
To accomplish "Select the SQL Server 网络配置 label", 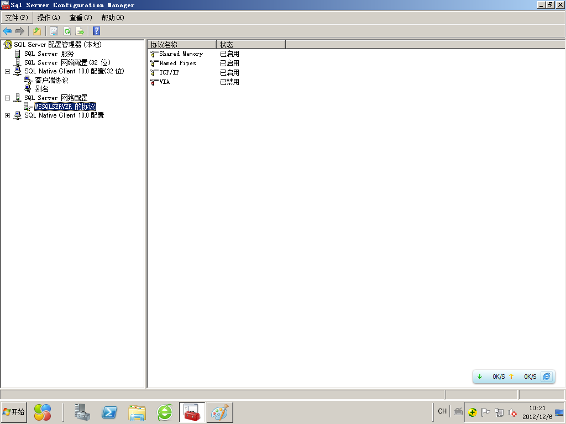I will [x=56, y=98].
